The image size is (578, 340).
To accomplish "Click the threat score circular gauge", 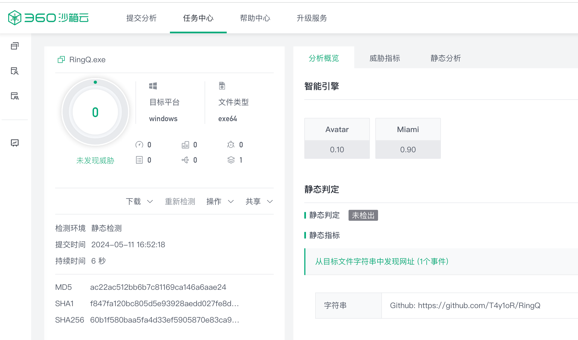I will pyautogui.click(x=95, y=112).
